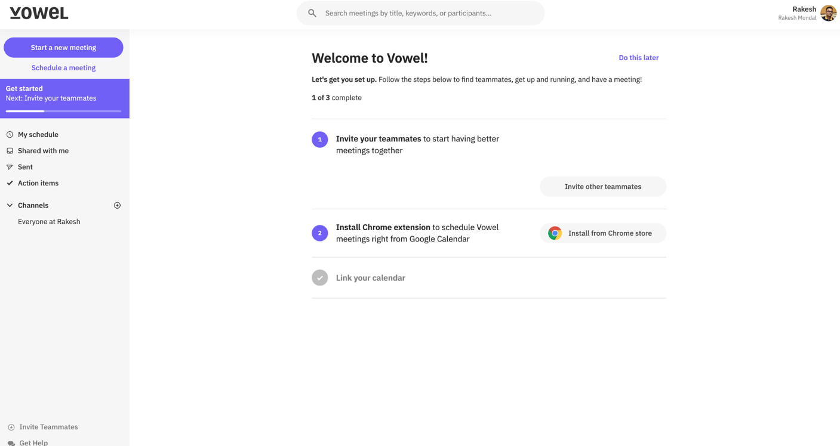Viewport: 840px width, 446px height.
Task: Click the search magnifier icon
Action: tap(312, 13)
